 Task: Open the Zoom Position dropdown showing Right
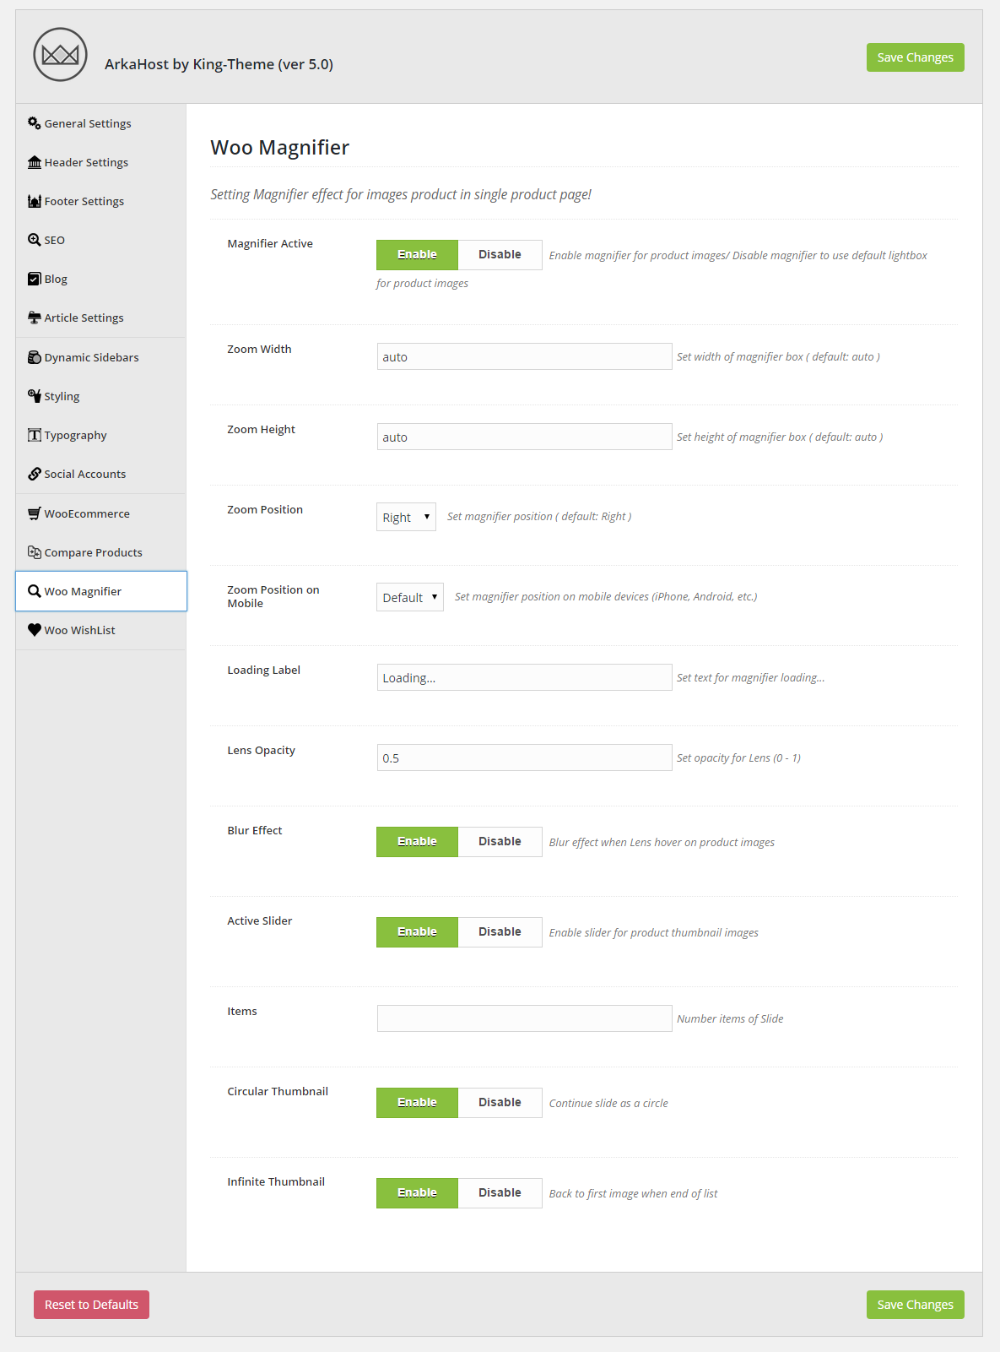tap(406, 517)
